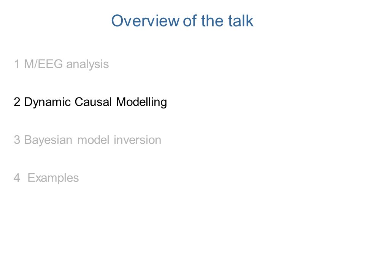Select the M/EEG text in item one

click(x=43, y=64)
